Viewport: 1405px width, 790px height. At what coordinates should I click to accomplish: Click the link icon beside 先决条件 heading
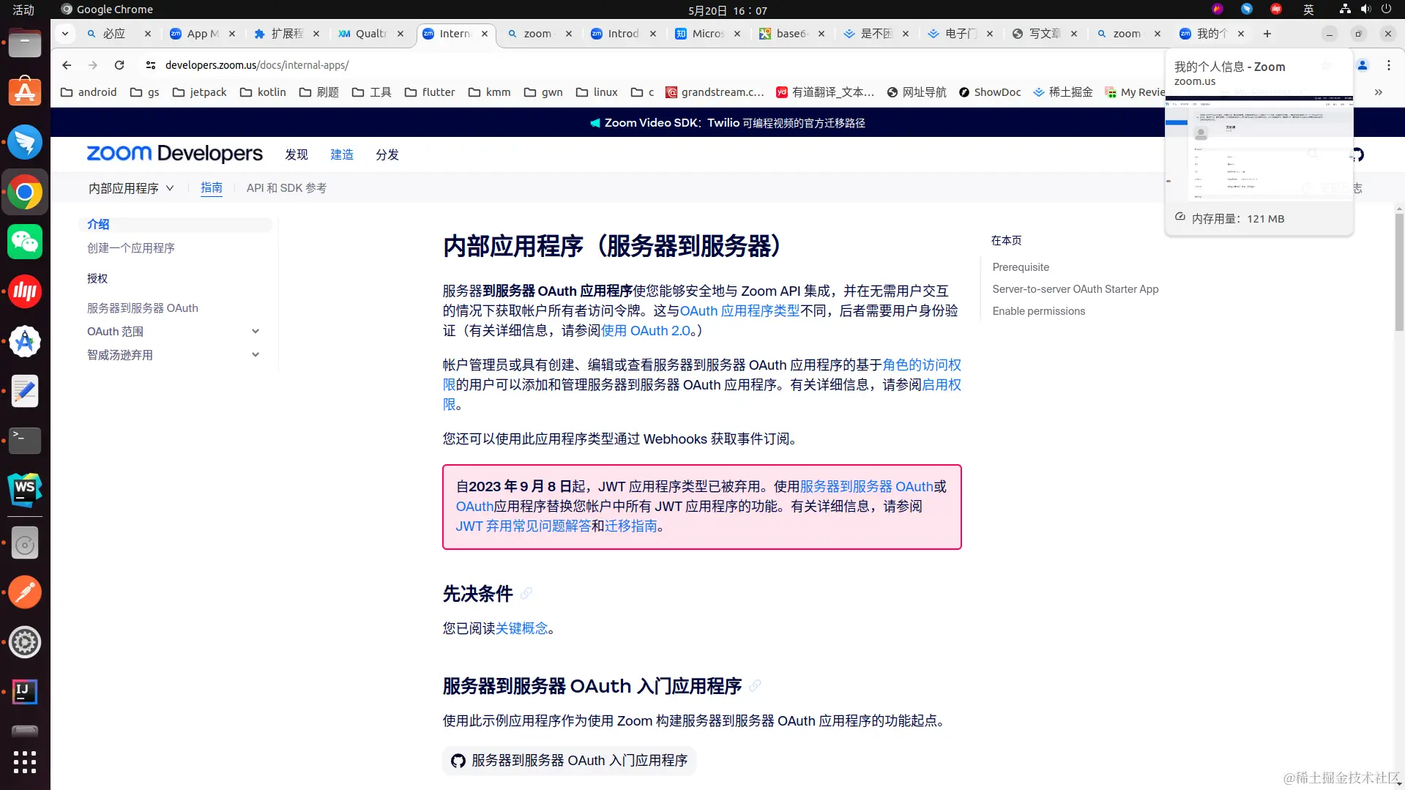(x=526, y=594)
